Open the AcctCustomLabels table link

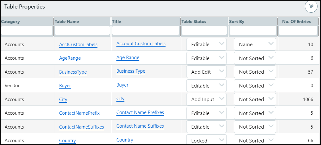point(78,45)
